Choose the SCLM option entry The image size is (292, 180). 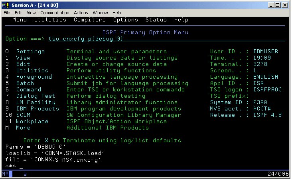[23, 115]
